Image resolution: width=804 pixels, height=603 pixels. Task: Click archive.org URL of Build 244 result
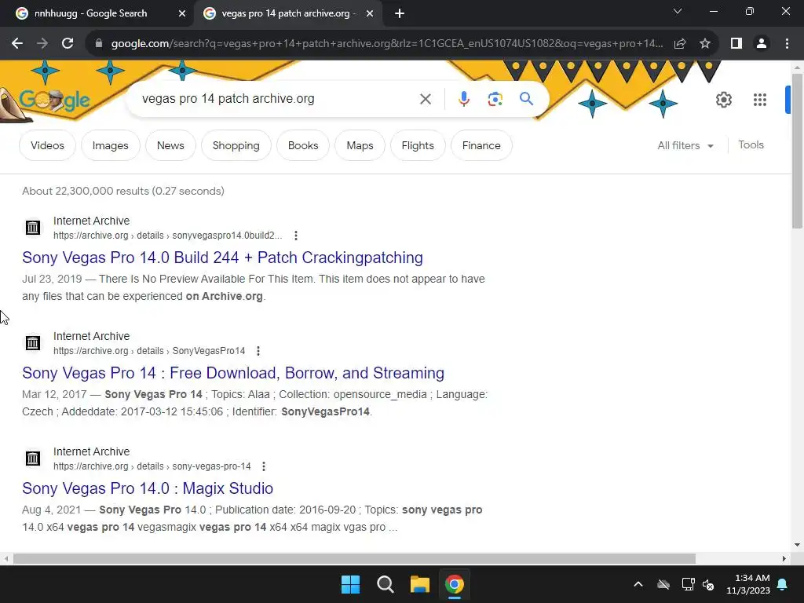click(168, 236)
